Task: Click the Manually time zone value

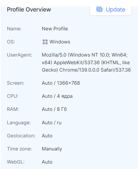Action: (x=52, y=149)
